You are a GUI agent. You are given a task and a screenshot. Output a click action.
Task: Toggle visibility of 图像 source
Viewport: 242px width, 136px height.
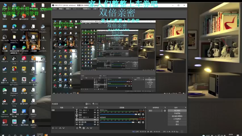tap(95, 115)
